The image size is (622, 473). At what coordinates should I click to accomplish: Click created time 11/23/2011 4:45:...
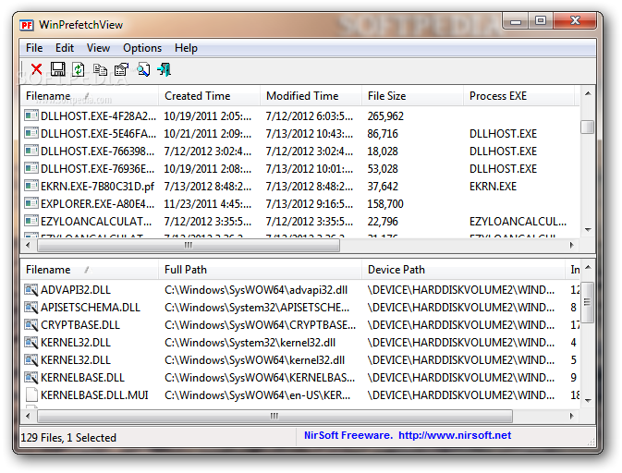pyautogui.click(x=207, y=203)
